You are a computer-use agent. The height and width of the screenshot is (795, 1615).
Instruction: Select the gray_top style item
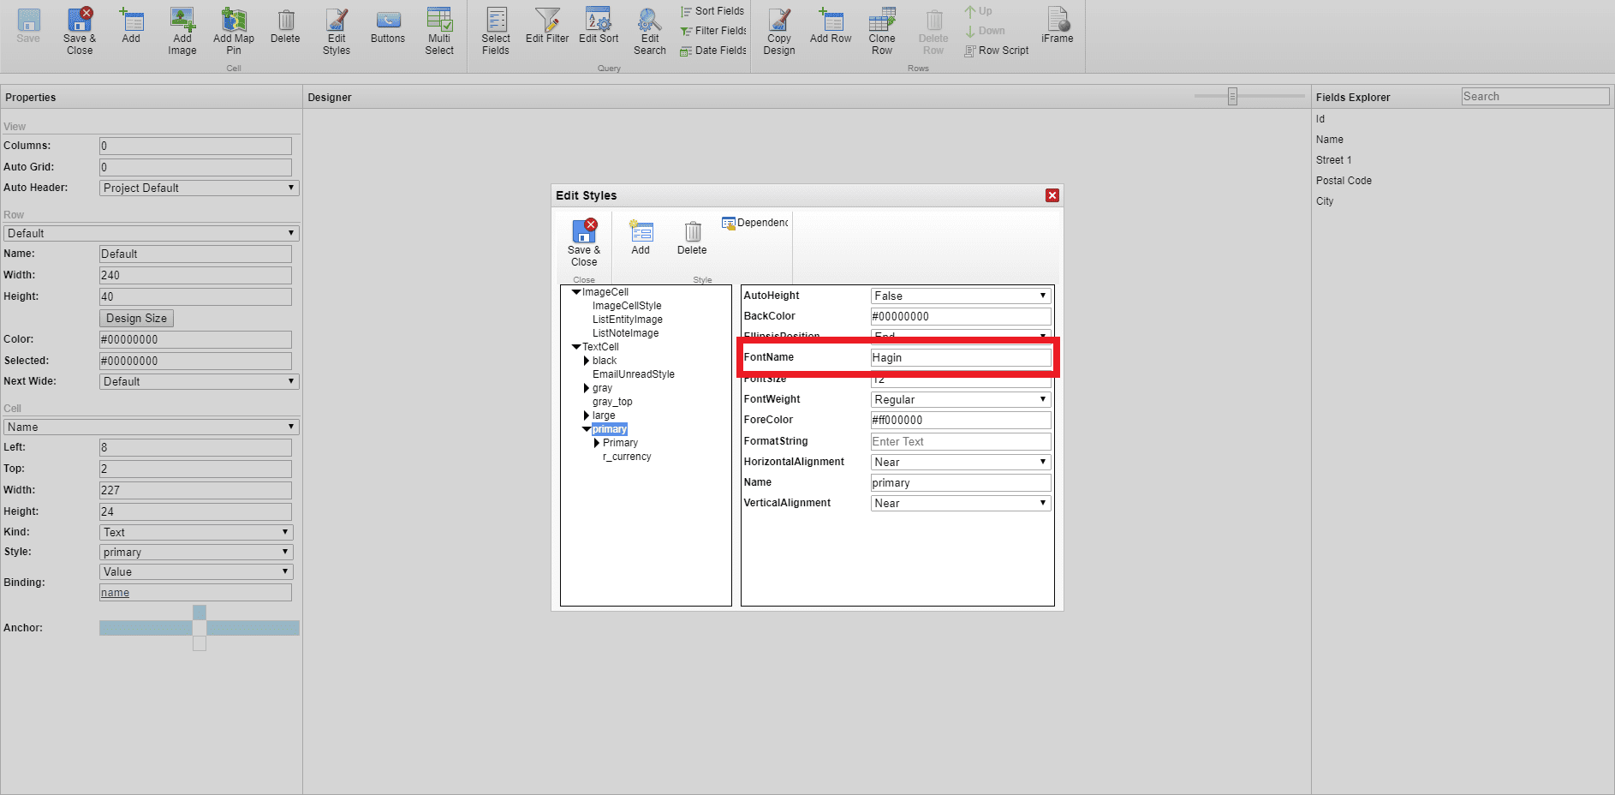612,402
